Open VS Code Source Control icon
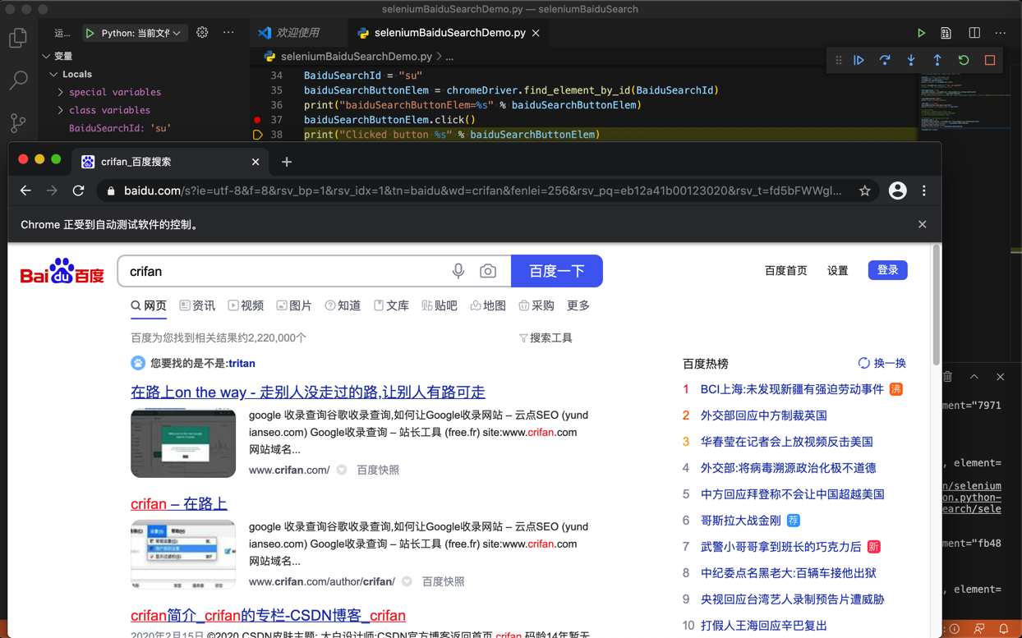The image size is (1022, 638). pyautogui.click(x=18, y=123)
